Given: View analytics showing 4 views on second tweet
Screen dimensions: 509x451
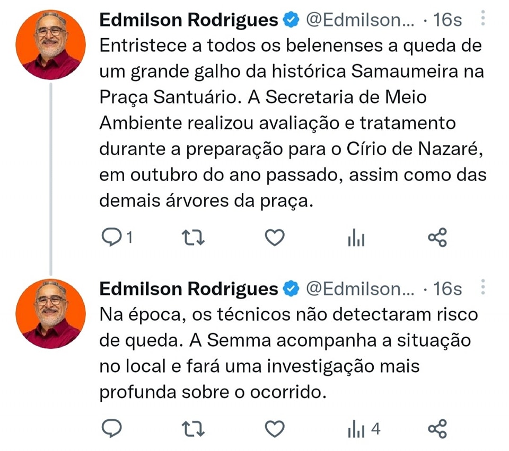Looking at the screenshot, I should click(363, 429).
